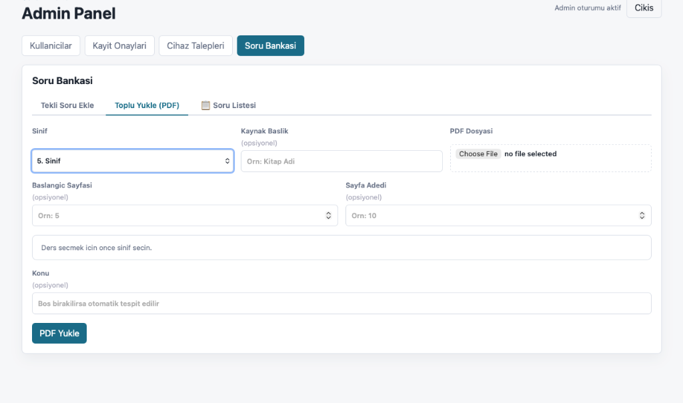Screen dimensions: 683x403
Task: Open the Tekli Soru Ekle sub-tab
Action: [67, 105]
